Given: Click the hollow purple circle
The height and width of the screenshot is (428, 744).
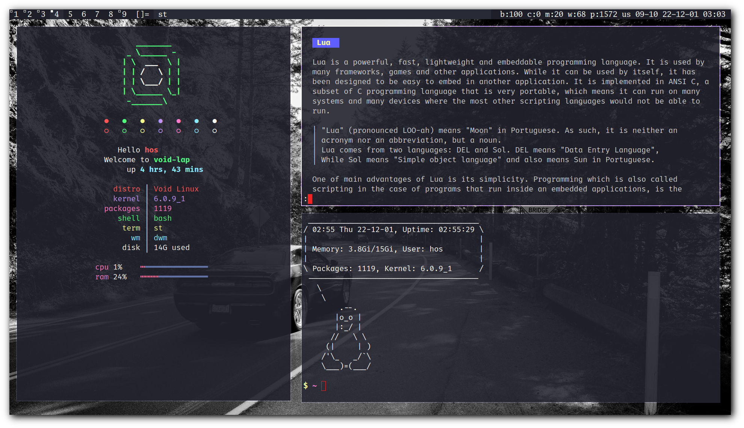Looking at the screenshot, I should click(x=160, y=131).
